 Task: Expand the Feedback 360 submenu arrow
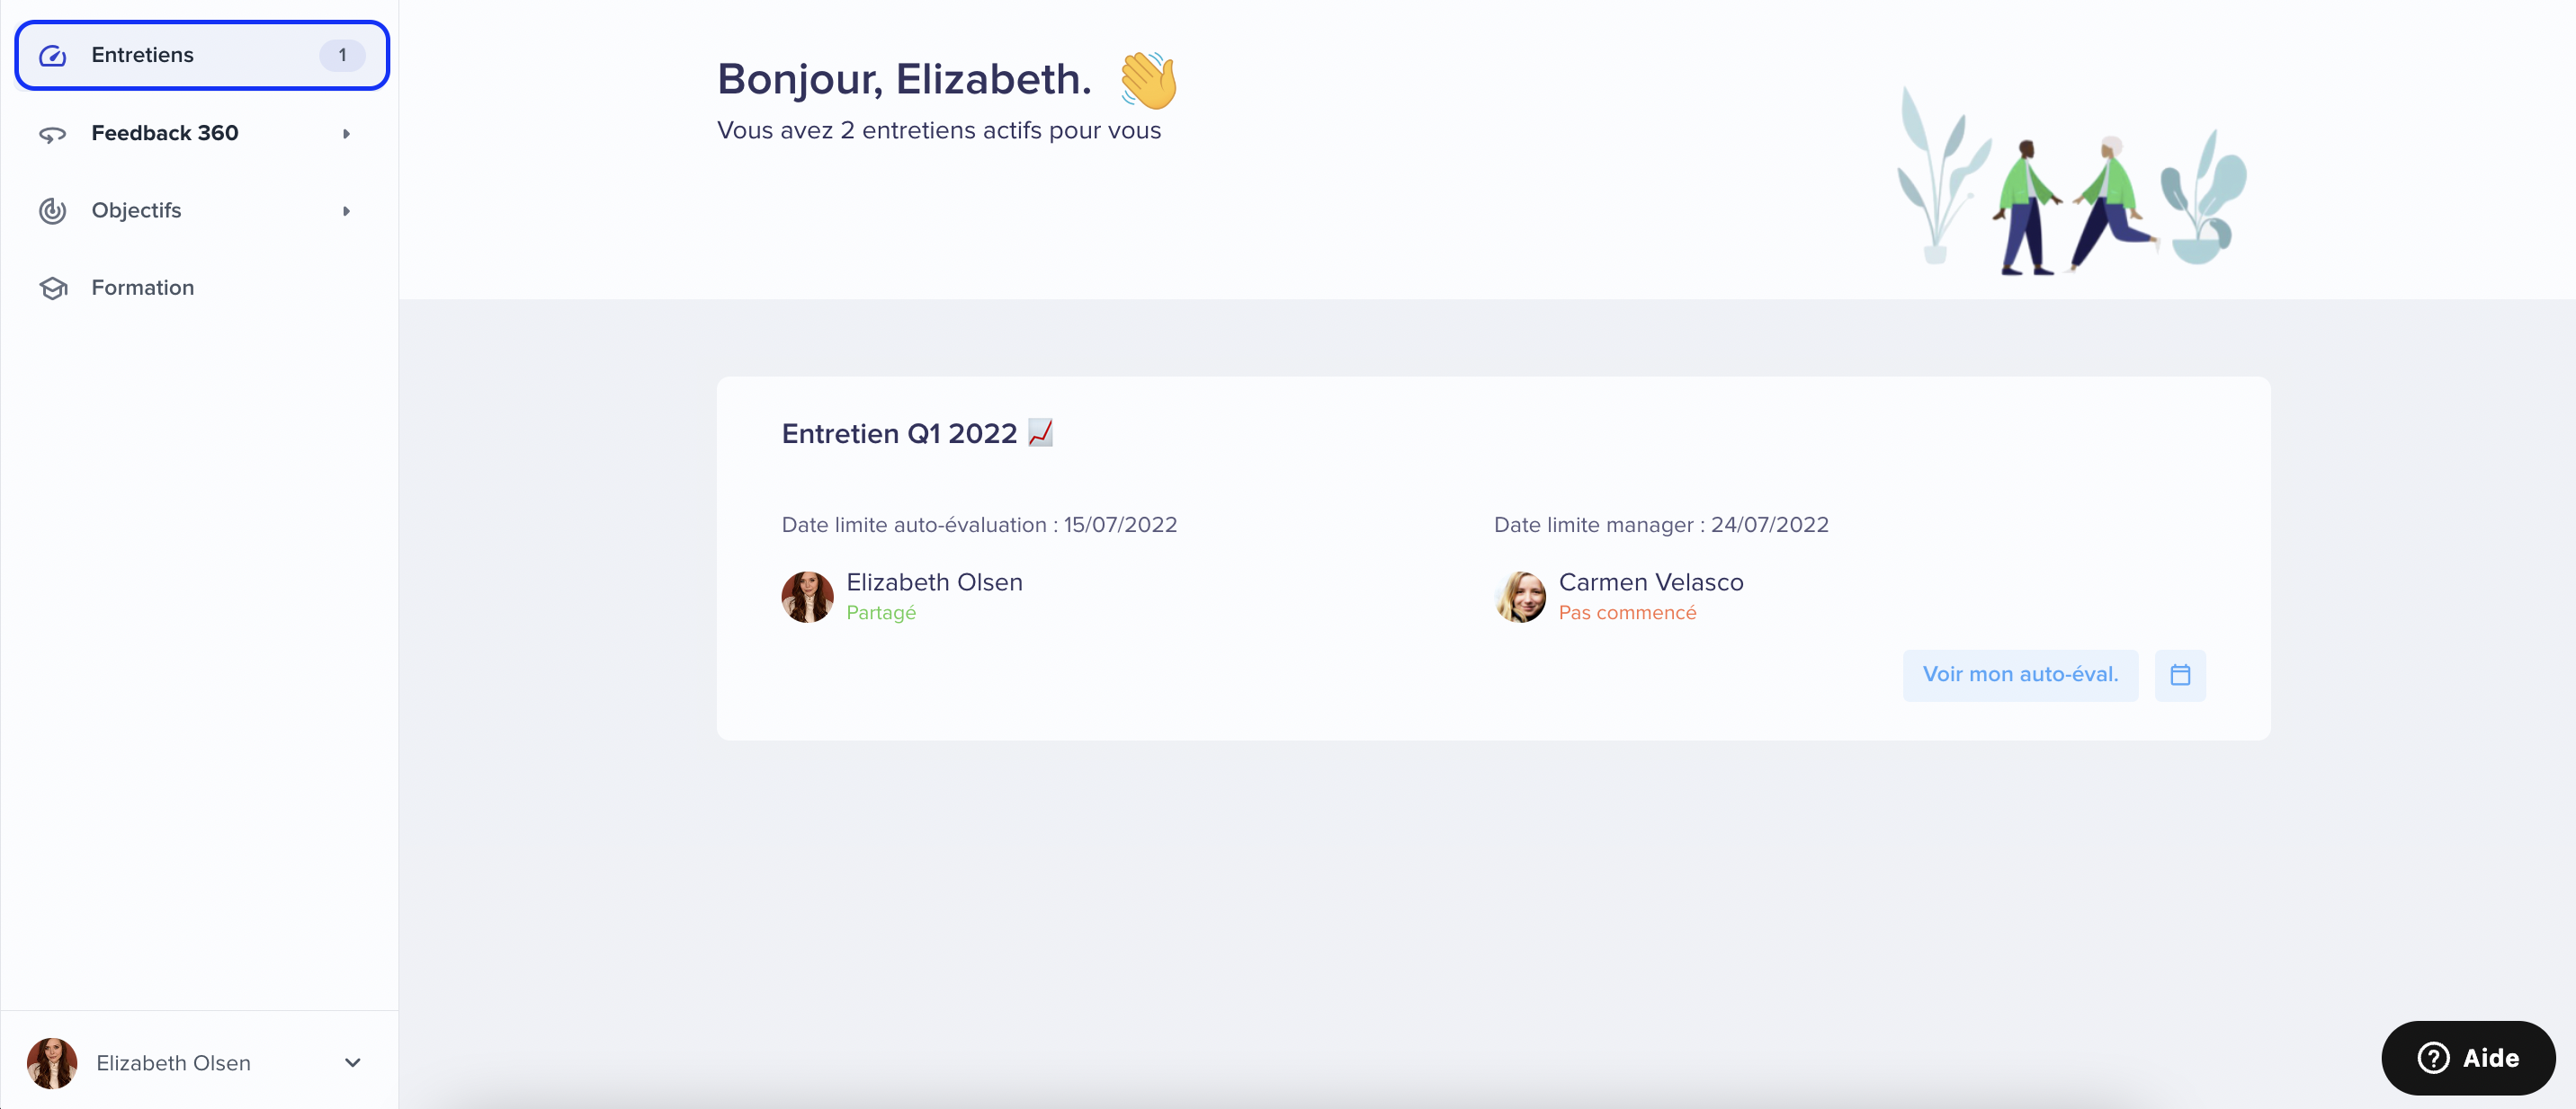(x=346, y=134)
